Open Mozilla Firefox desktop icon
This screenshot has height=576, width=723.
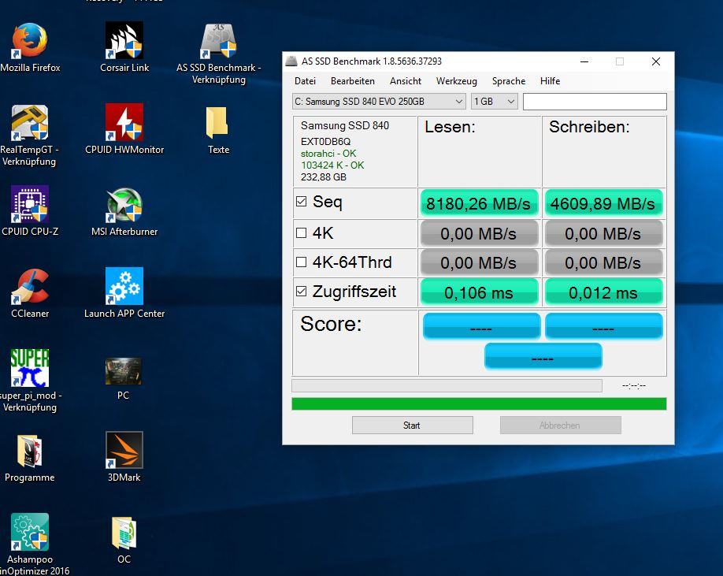[x=30, y=41]
